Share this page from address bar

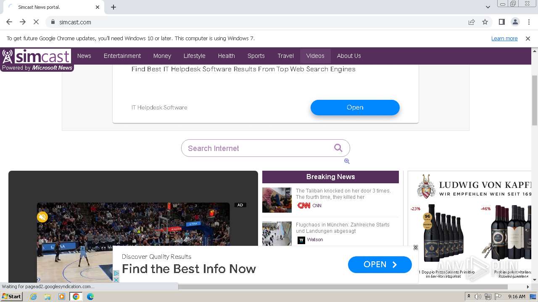pos(472,22)
